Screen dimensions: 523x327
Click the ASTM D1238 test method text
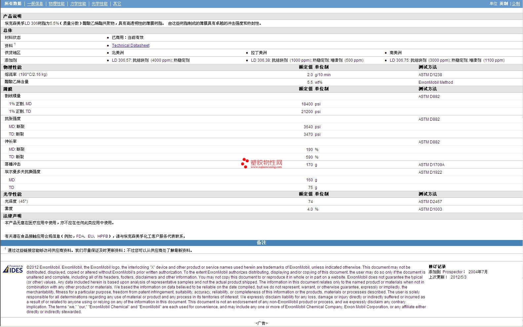tap(430, 75)
